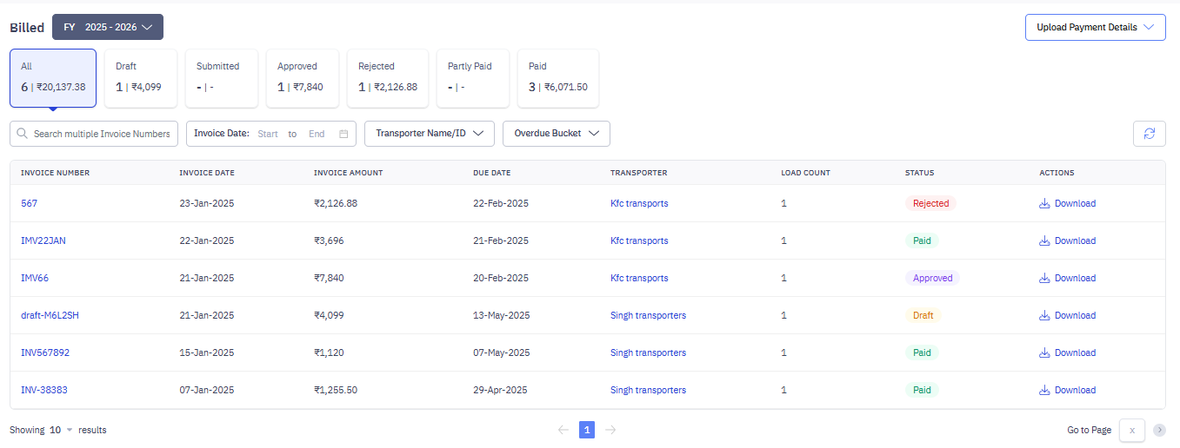1180x448 pixels.
Task: Select the Draft status tab
Action: (140, 78)
